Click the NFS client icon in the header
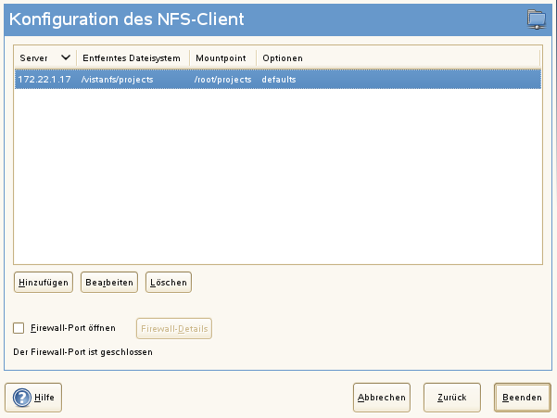Screen dimensions: 557x418 [x=536, y=17]
